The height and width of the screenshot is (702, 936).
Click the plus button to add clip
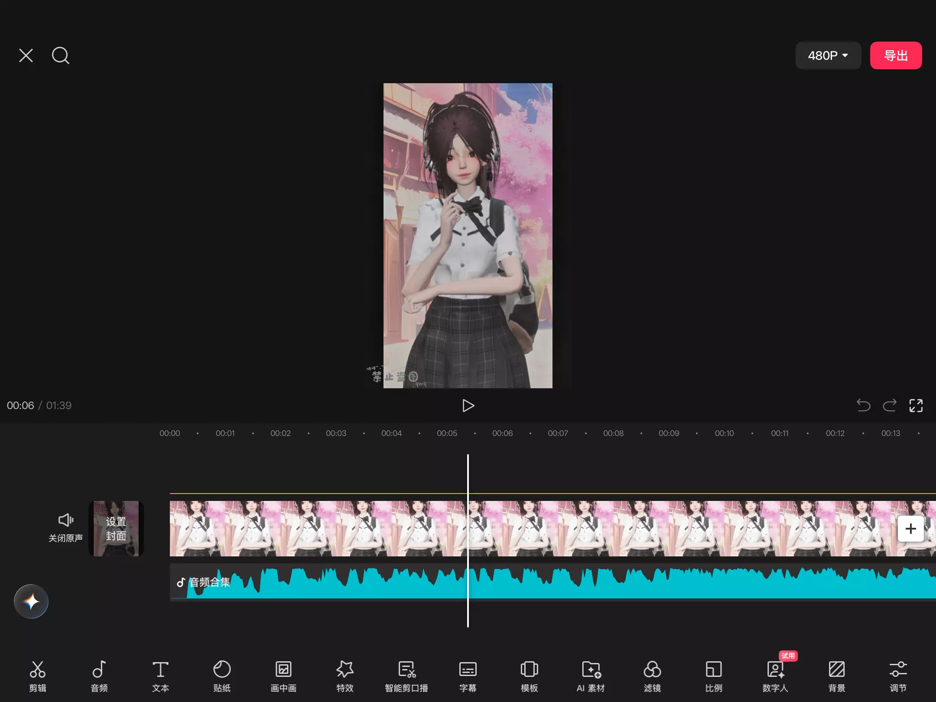910,529
